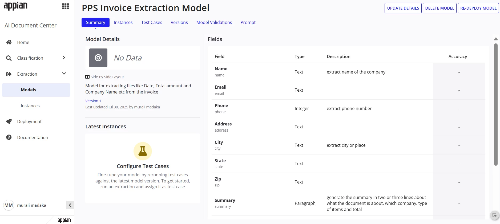Click the Extraction sidebar label

click(27, 74)
